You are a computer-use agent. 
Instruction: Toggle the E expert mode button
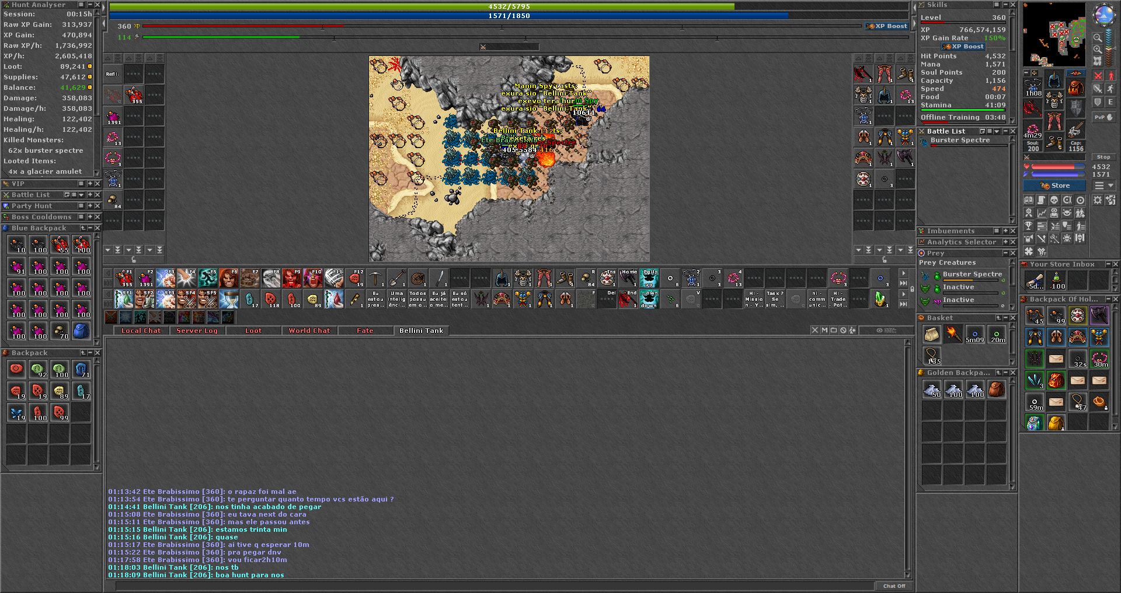[1110, 101]
